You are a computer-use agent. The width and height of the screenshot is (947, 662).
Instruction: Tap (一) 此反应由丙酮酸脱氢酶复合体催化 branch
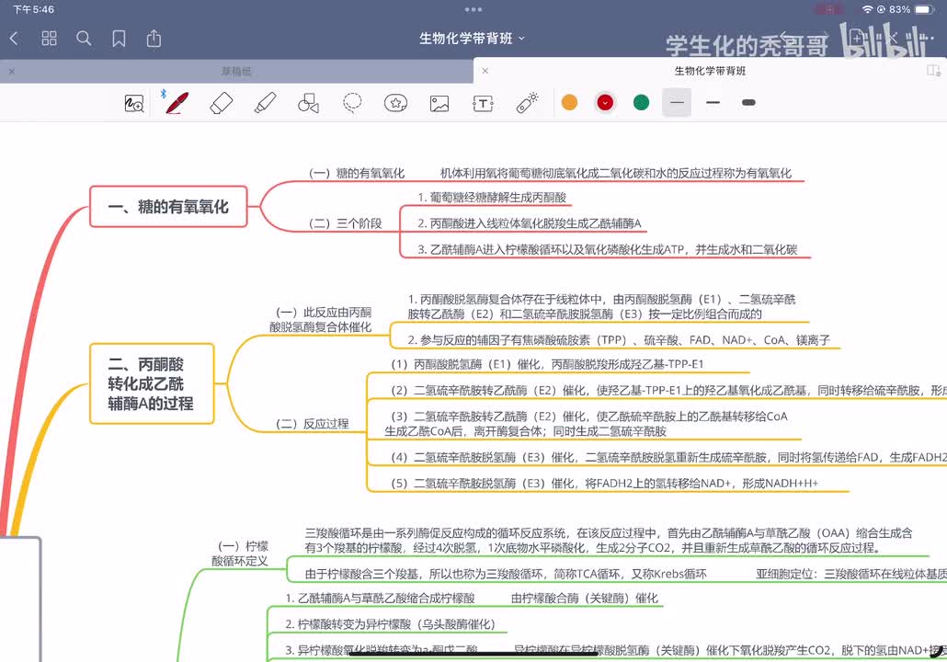tap(320, 320)
